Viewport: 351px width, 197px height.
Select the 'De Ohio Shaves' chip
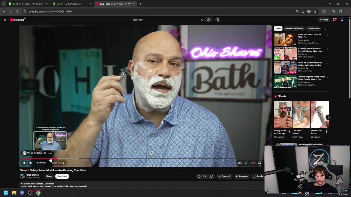coord(314,28)
